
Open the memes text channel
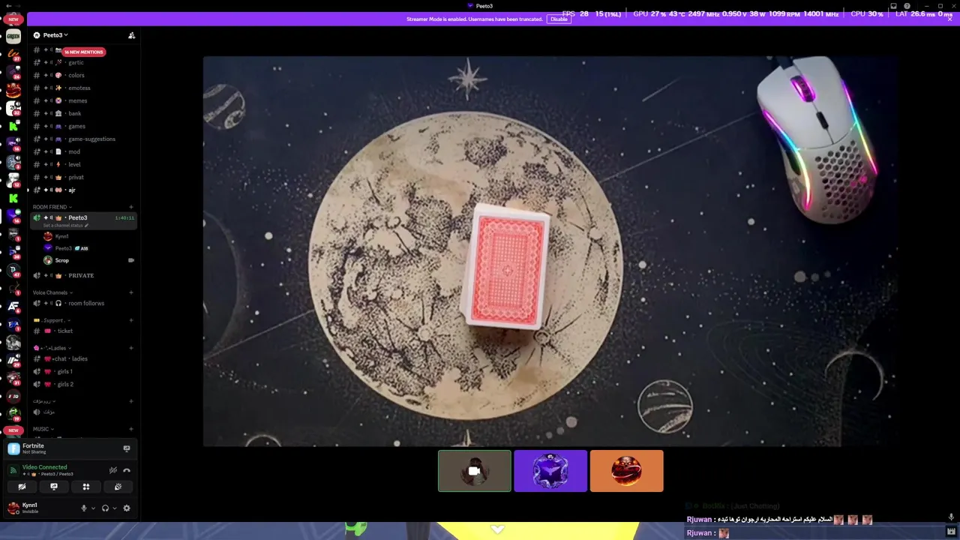tap(82, 100)
